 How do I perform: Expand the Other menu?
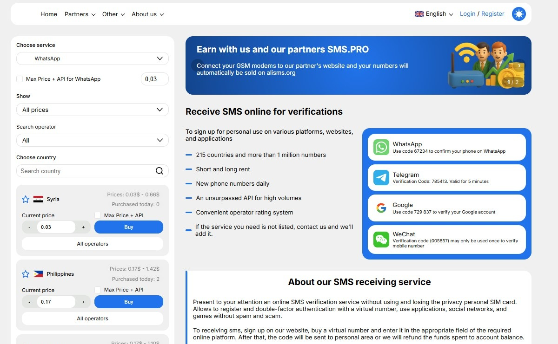113,14
